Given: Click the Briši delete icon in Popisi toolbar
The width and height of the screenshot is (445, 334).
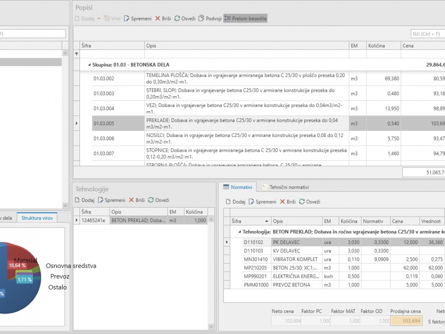Looking at the screenshot, I should pyautogui.click(x=158, y=19).
